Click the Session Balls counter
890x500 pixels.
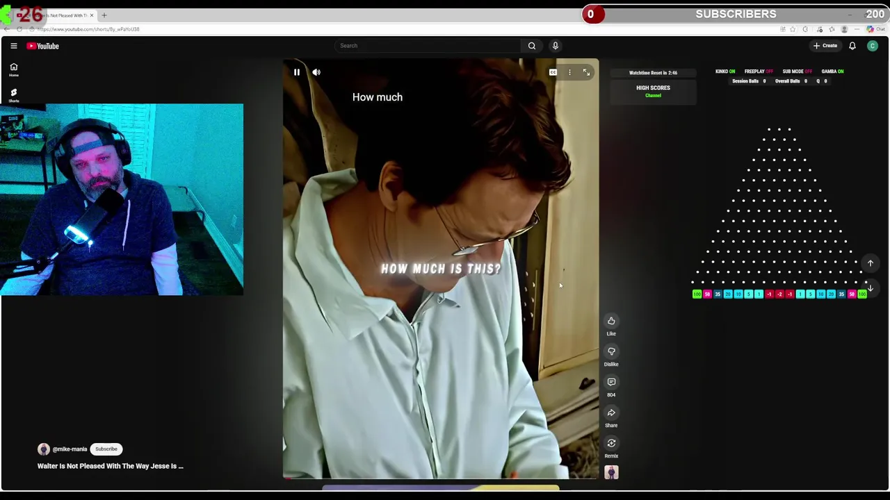749,81
